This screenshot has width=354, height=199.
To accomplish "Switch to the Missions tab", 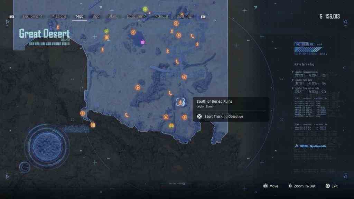I will [59, 16].
